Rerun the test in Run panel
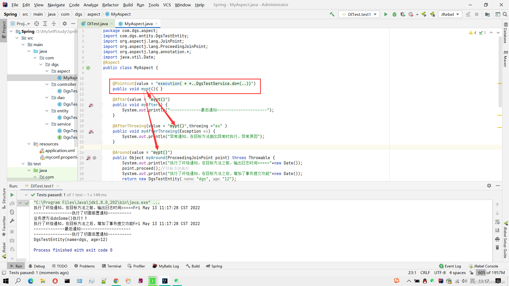This screenshot has height=286, width=509. pos(12,195)
